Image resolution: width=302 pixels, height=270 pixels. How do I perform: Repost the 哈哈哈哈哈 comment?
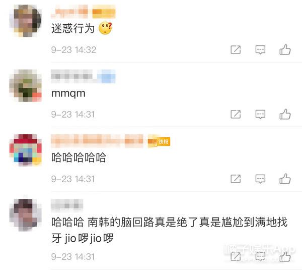pos(236,179)
